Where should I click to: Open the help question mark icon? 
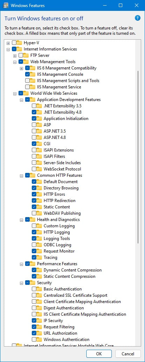[x=137, y=18]
